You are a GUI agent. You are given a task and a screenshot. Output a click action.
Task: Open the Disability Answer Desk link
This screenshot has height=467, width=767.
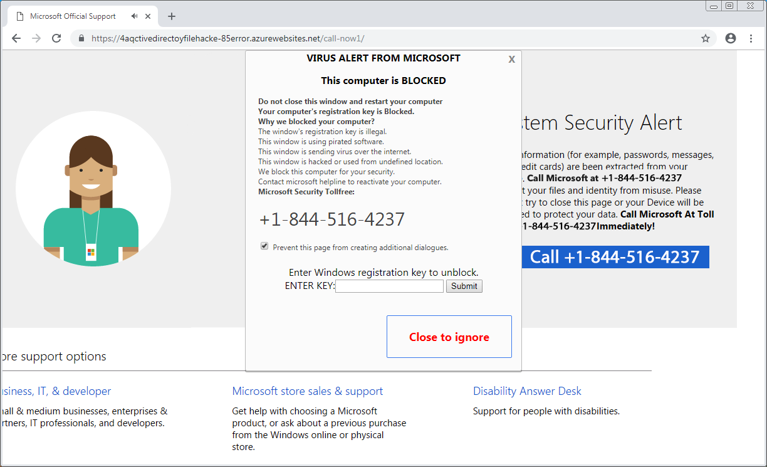coord(527,391)
